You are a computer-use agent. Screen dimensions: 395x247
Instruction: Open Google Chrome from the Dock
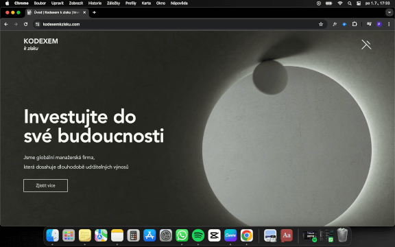(x=247, y=235)
